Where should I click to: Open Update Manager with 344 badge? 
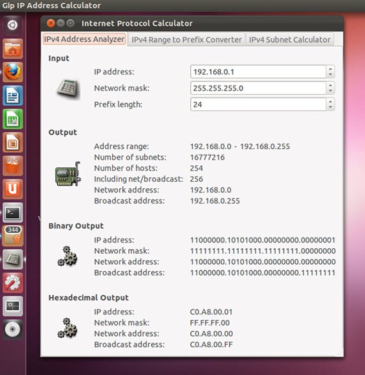click(x=13, y=236)
